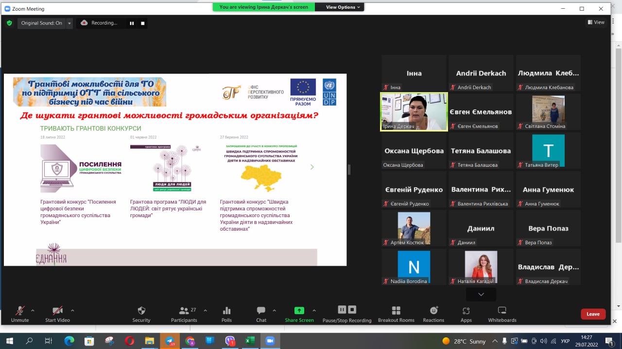Click Share Screen in the toolbar

coord(299,314)
